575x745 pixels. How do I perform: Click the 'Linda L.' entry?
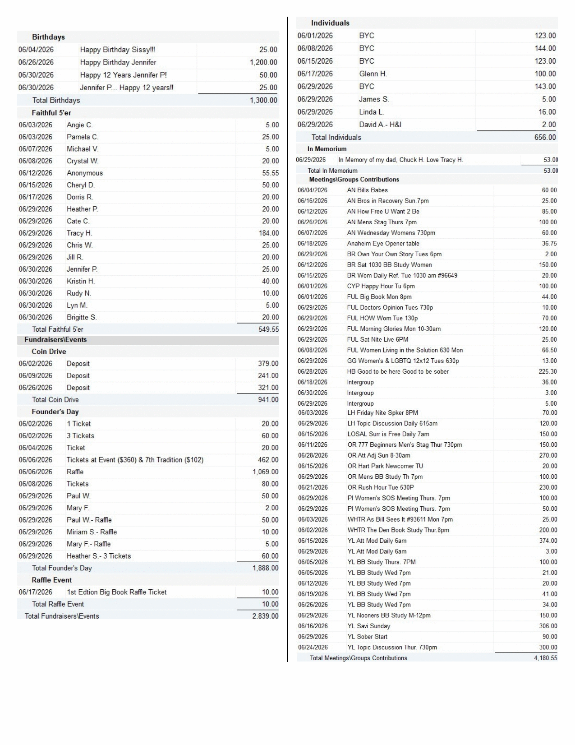(372, 112)
